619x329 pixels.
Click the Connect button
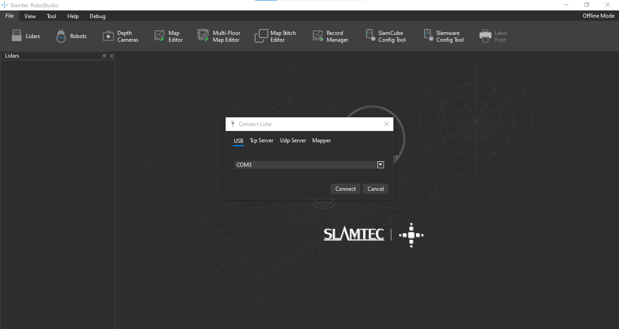(x=346, y=189)
